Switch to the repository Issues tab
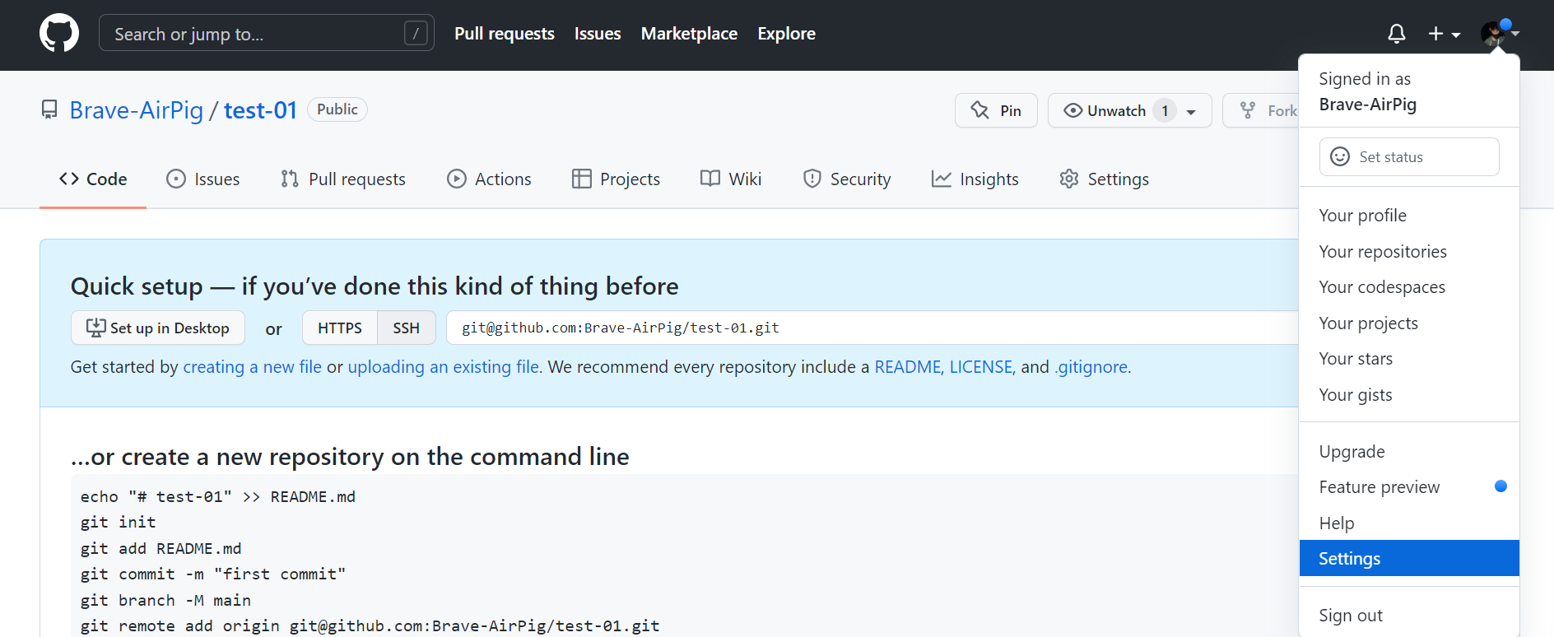The width and height of the screenshot is (1554, 637). 202,179
